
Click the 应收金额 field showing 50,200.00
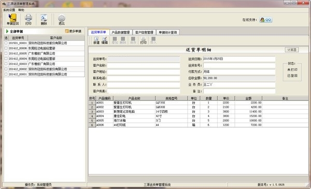pos(239,78)
